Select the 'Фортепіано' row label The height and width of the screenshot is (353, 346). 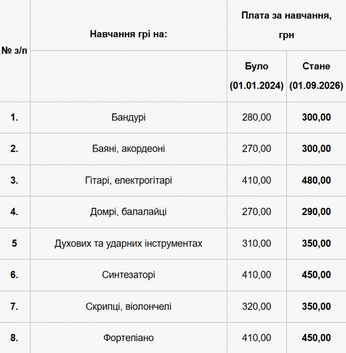coord(128,338)
